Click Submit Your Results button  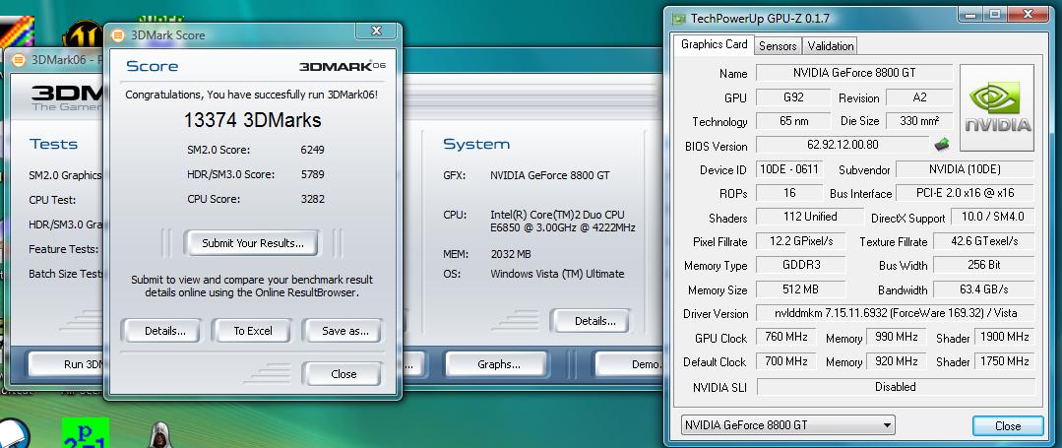tap(253, 242)
